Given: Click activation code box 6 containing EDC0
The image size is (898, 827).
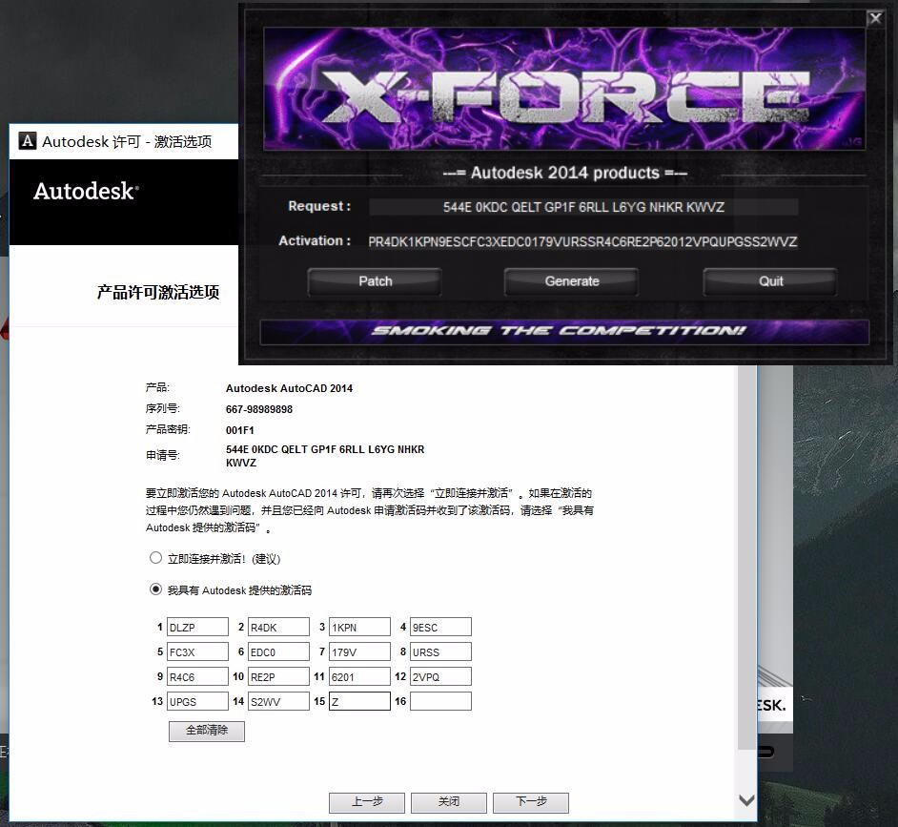Looking at the screenshot, I should coord(279,651).
